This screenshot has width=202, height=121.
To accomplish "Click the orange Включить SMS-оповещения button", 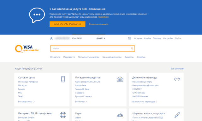I will tap(67, 24).
